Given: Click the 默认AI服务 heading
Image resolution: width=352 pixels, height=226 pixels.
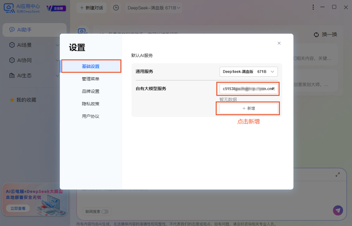Looking at the screenshot, I should 142,55.
